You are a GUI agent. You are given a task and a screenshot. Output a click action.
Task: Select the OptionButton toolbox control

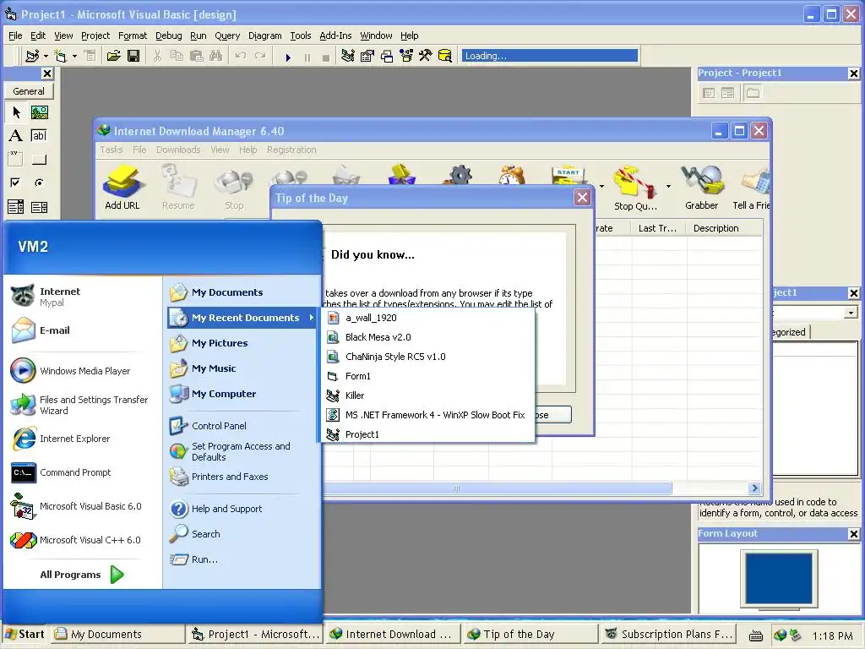pyautogui.click(x=39, y=183)
